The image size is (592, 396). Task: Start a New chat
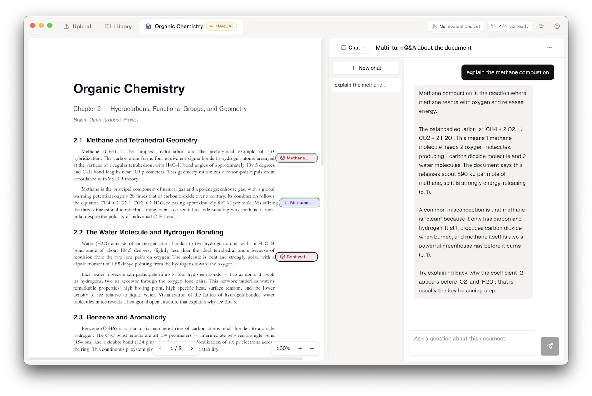366,68
